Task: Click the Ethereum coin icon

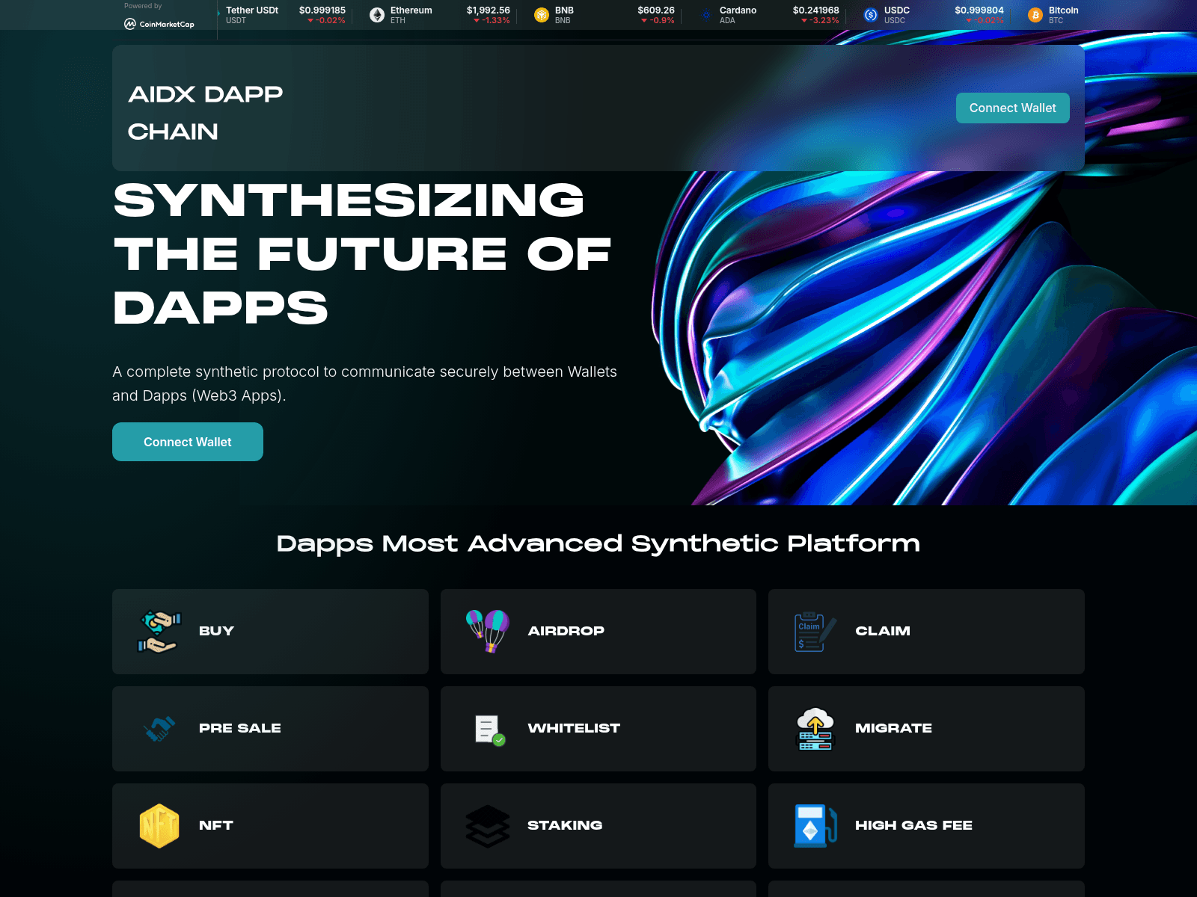Action: [x=377, y=15]
